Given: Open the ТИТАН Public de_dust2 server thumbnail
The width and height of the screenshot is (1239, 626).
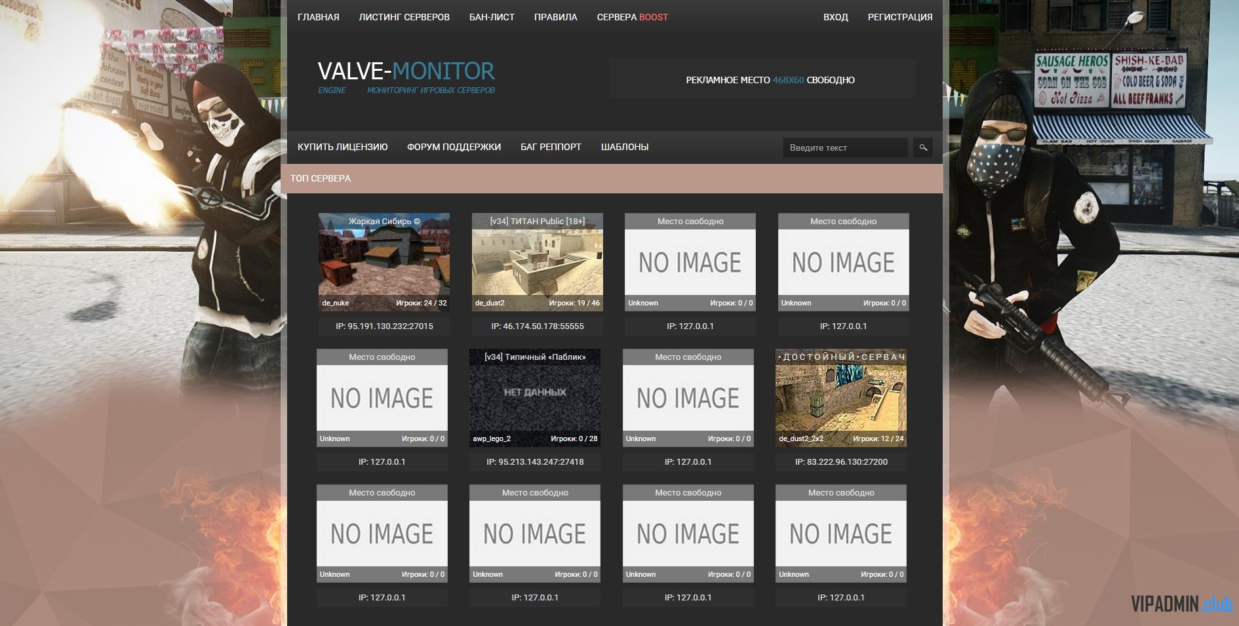Looking at the screenshot, I should pos(537,262).
